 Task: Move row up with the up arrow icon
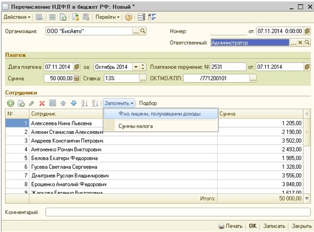click(63, 103)
